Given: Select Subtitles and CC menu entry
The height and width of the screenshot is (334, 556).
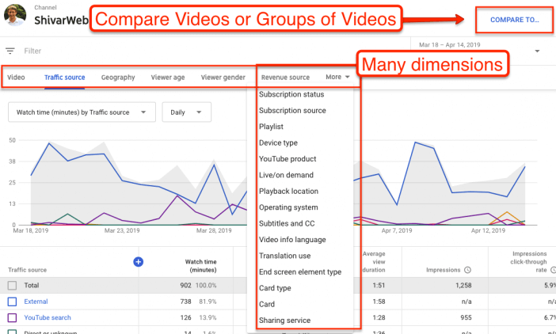Looking at the screenshot, I should tap(287, 223).
